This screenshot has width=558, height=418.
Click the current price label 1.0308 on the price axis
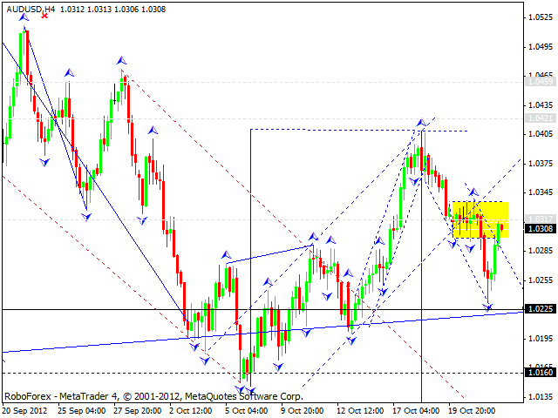pos(541,228)
